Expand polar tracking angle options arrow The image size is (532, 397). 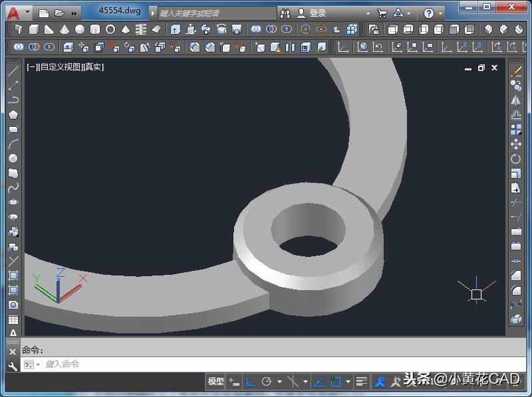tap(279, 382)
